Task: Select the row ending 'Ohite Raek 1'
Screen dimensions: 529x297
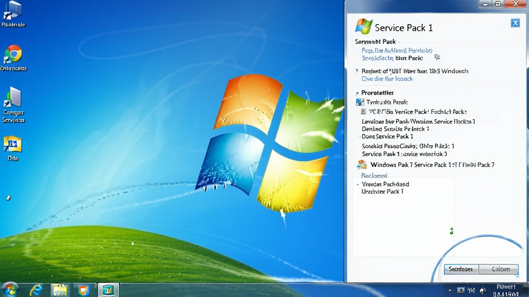Action: pos(408,146)
